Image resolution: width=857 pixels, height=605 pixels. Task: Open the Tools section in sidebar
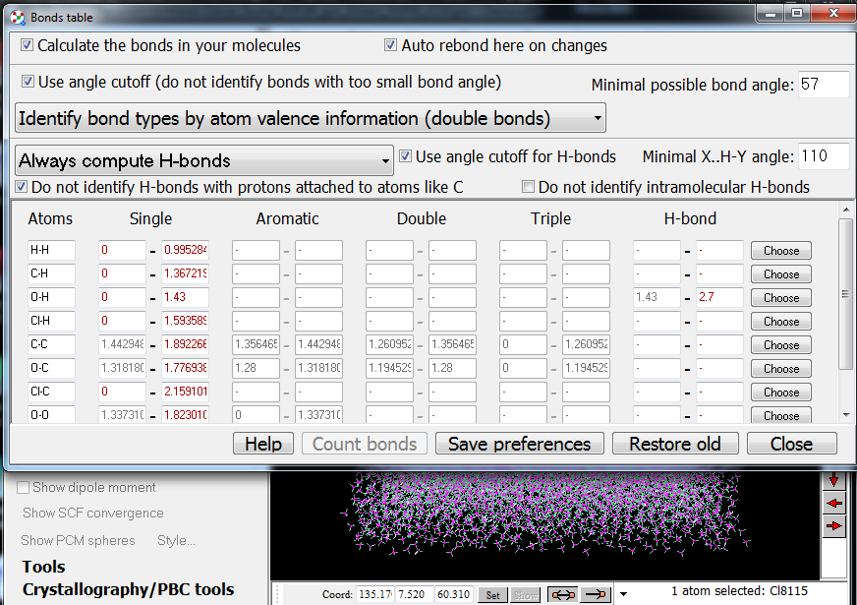pyautogui.click(x=44, y=567)
